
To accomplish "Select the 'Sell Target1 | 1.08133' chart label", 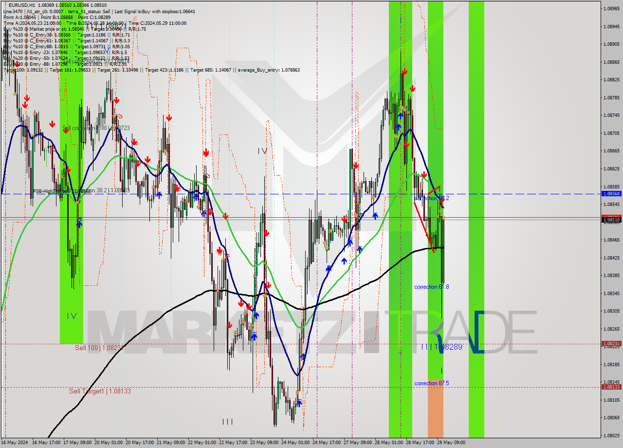I will point(100,391).
